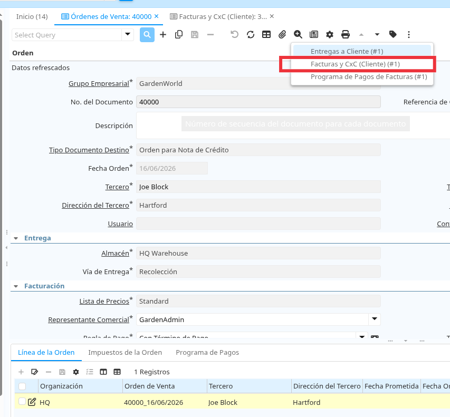Create a new record with plus icon
The image size is (450, 417).
tap(163, 35)
